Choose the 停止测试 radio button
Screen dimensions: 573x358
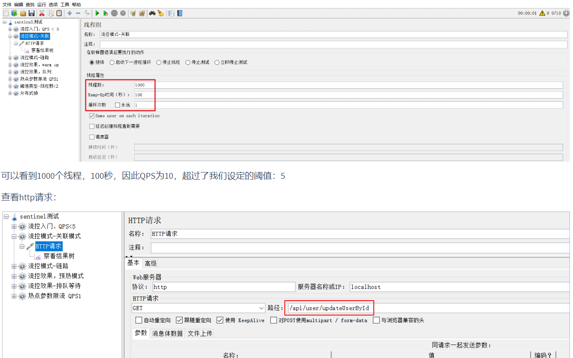[188, 62]
